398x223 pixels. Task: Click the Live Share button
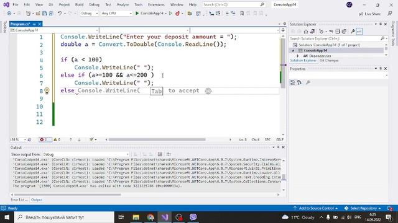pos(369,14)
